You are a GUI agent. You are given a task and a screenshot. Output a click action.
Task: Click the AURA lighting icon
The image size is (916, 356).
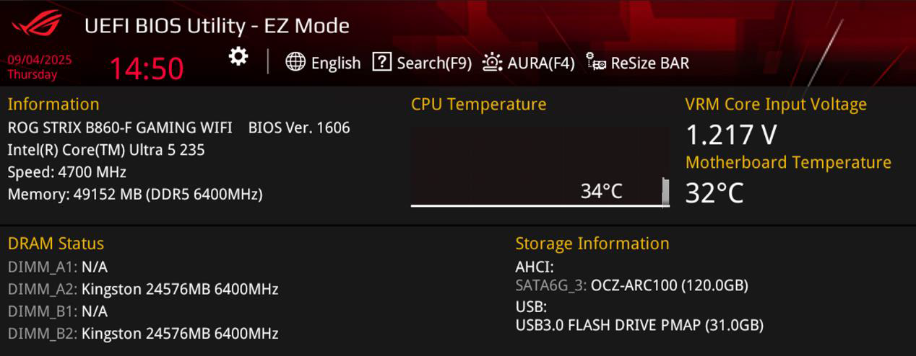(x=493, y=62)
